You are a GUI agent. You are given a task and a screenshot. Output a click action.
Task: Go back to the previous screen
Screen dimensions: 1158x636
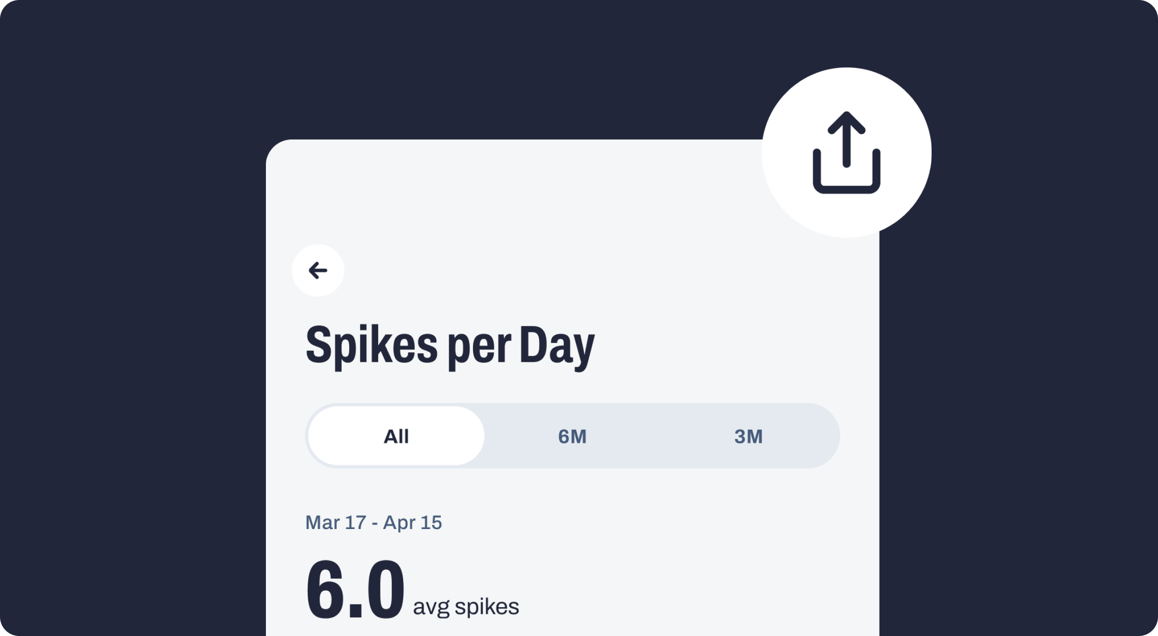click(x=318, y=270)
